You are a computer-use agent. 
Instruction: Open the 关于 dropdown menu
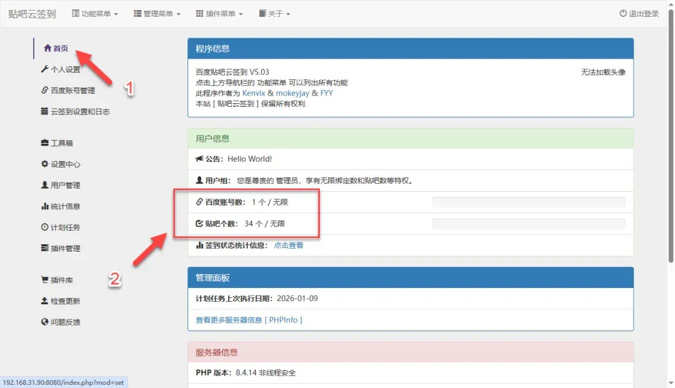point(274,14)
